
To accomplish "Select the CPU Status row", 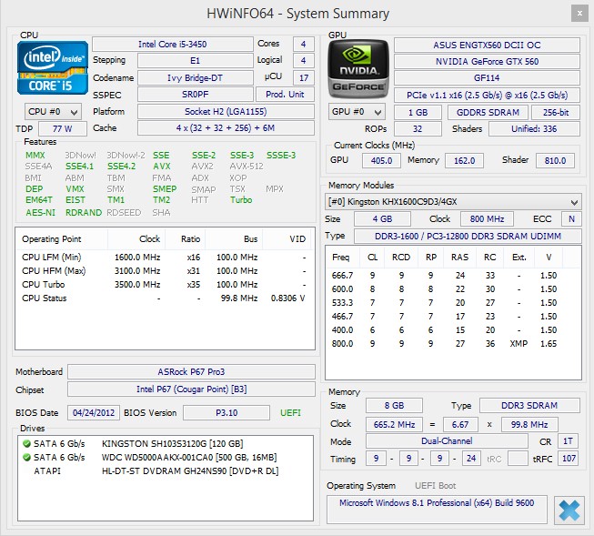I will coord(165,298).
